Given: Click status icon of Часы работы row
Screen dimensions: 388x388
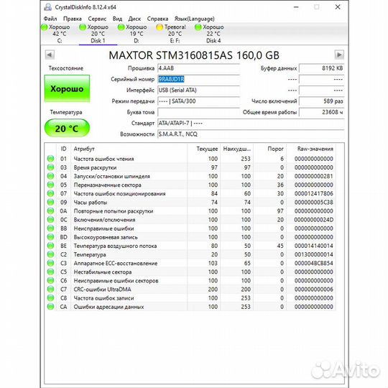Looking at the screenshot, I should [x=50, y=202].
